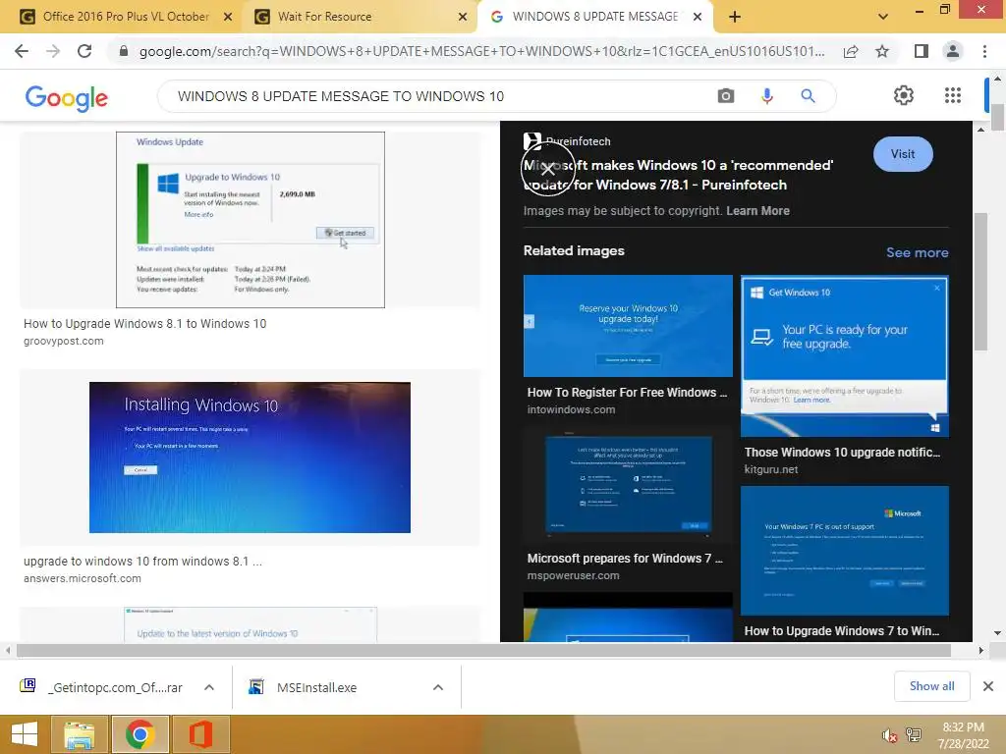The width and height of the screenshot is (1006, 754).
Task: Open Chrome three-dot menu
Action: [x=984, y=51]
